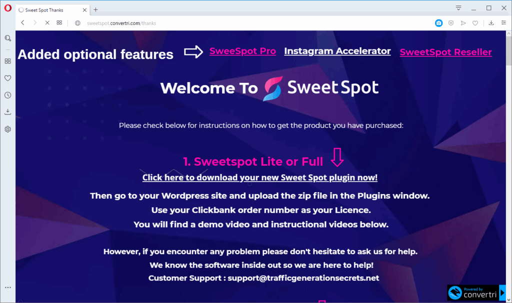Click the page vertical scrollbar thumb
The width and height of the screenshot is (512, 303).
click(508, 51)
